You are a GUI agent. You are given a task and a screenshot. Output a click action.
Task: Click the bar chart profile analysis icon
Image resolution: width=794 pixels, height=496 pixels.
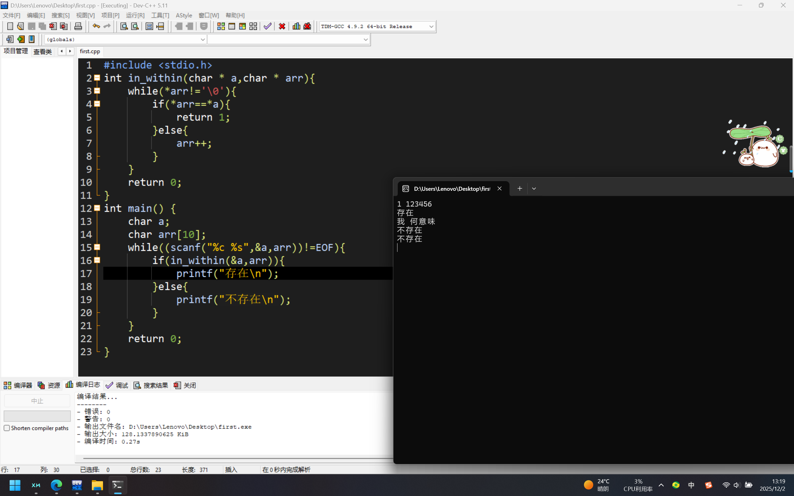point(296,26)
